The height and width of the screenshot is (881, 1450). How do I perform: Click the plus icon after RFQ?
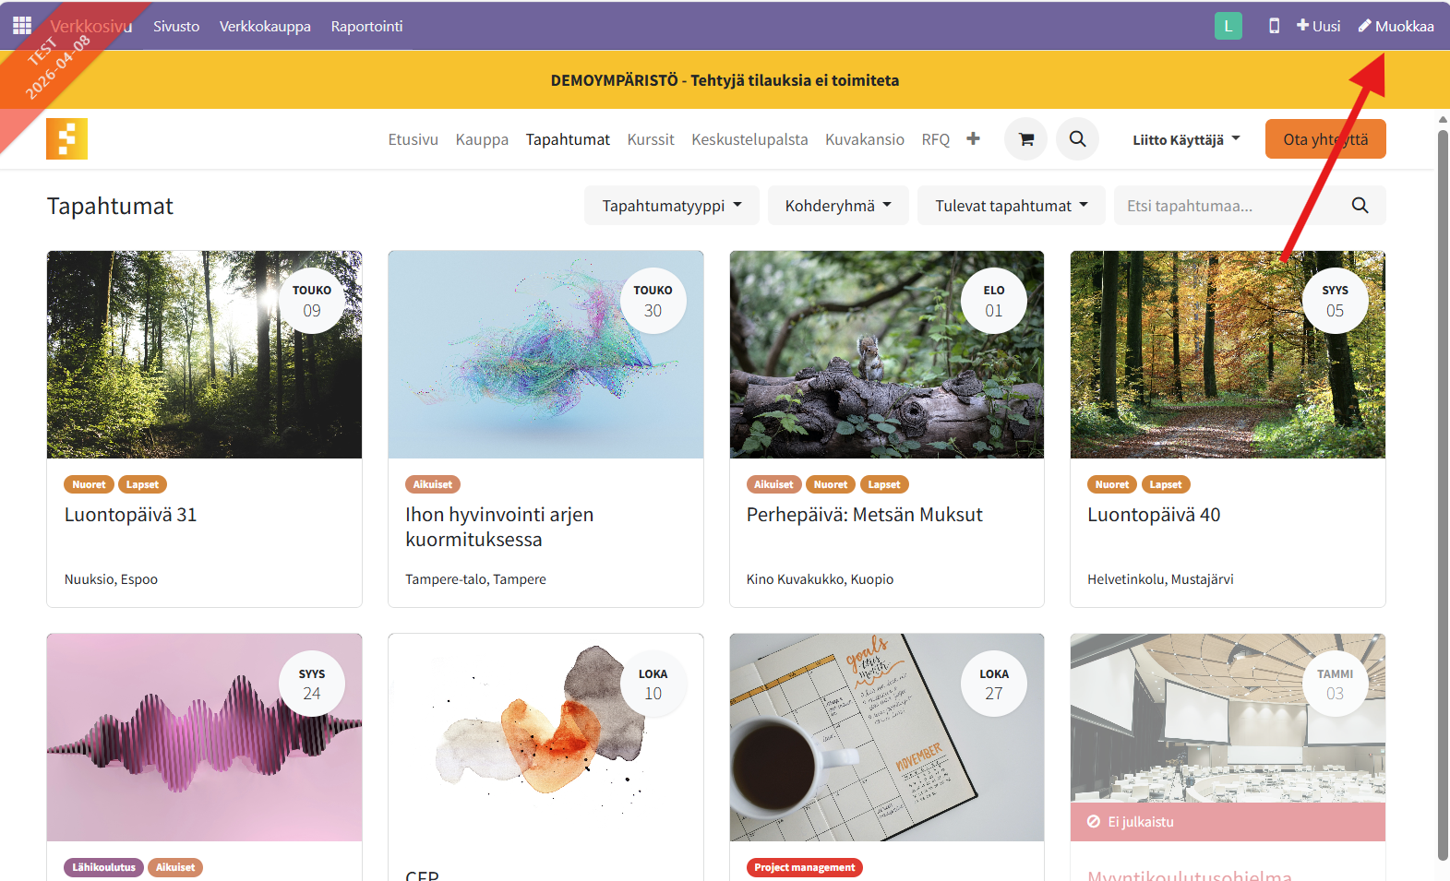click(973, 139)
